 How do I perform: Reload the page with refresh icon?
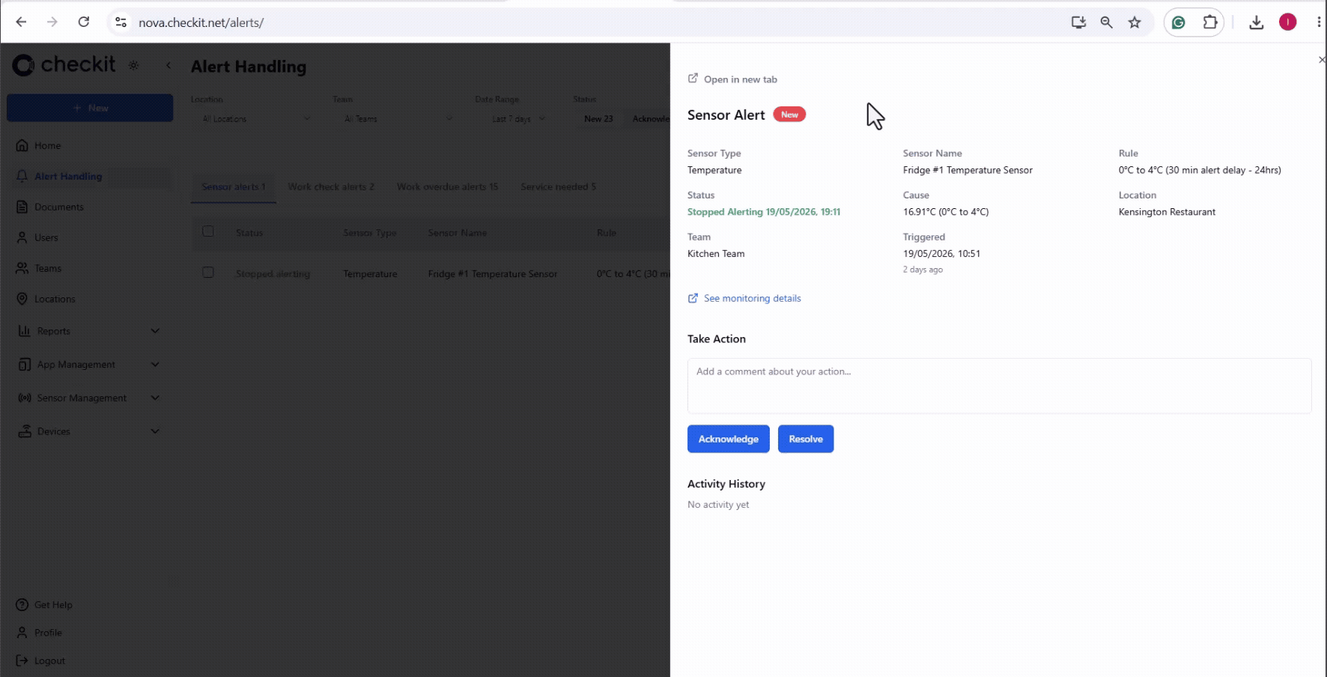84,22
